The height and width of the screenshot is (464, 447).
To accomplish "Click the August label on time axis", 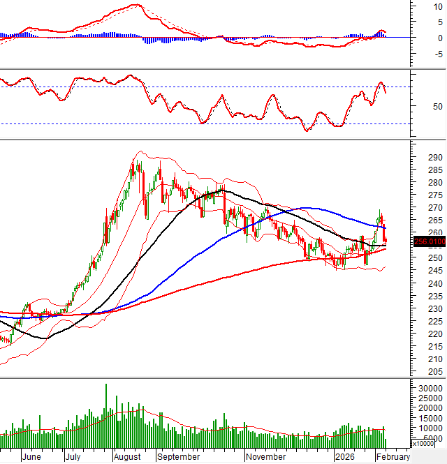I will (x=129, y=457).
